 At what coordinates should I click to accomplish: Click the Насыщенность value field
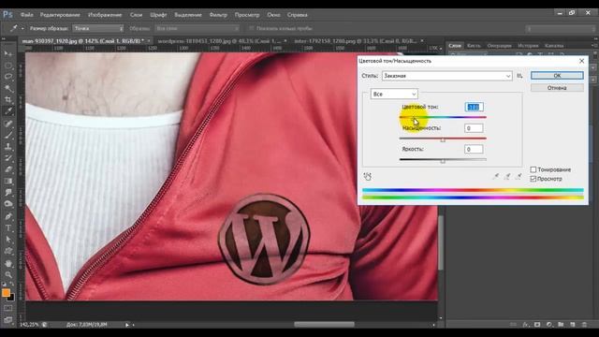click(474, 128)
